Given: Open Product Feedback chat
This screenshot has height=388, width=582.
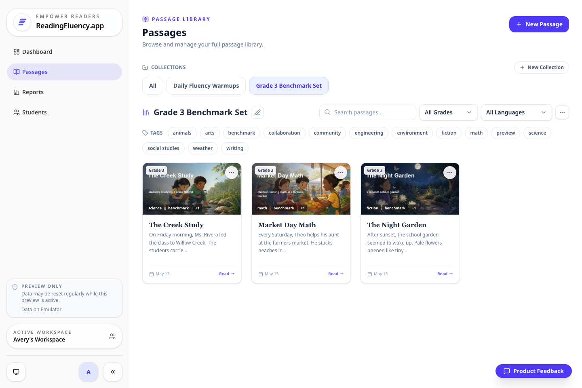Looking at the screenshot, I should tap(533, 371).
